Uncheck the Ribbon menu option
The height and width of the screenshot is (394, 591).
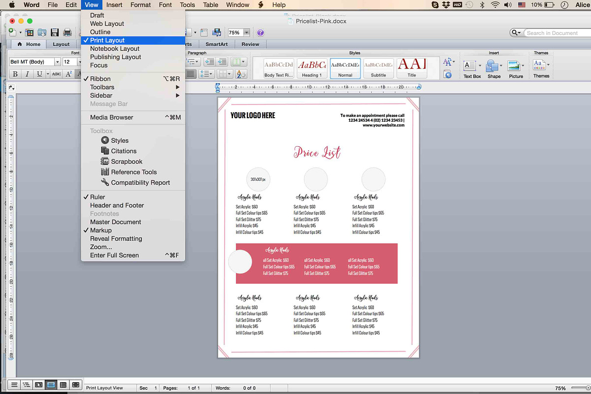[x=100, y=79]
